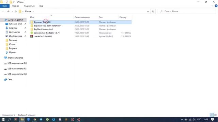
Task: Click the checkn1x WinRAR archive icon
Action: pos(32,36)
